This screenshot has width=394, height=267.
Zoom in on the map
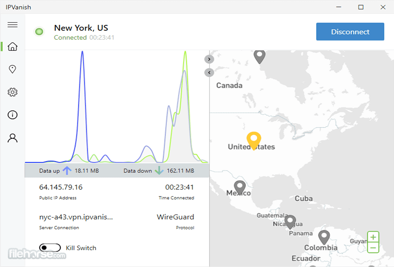coord(373,237)
